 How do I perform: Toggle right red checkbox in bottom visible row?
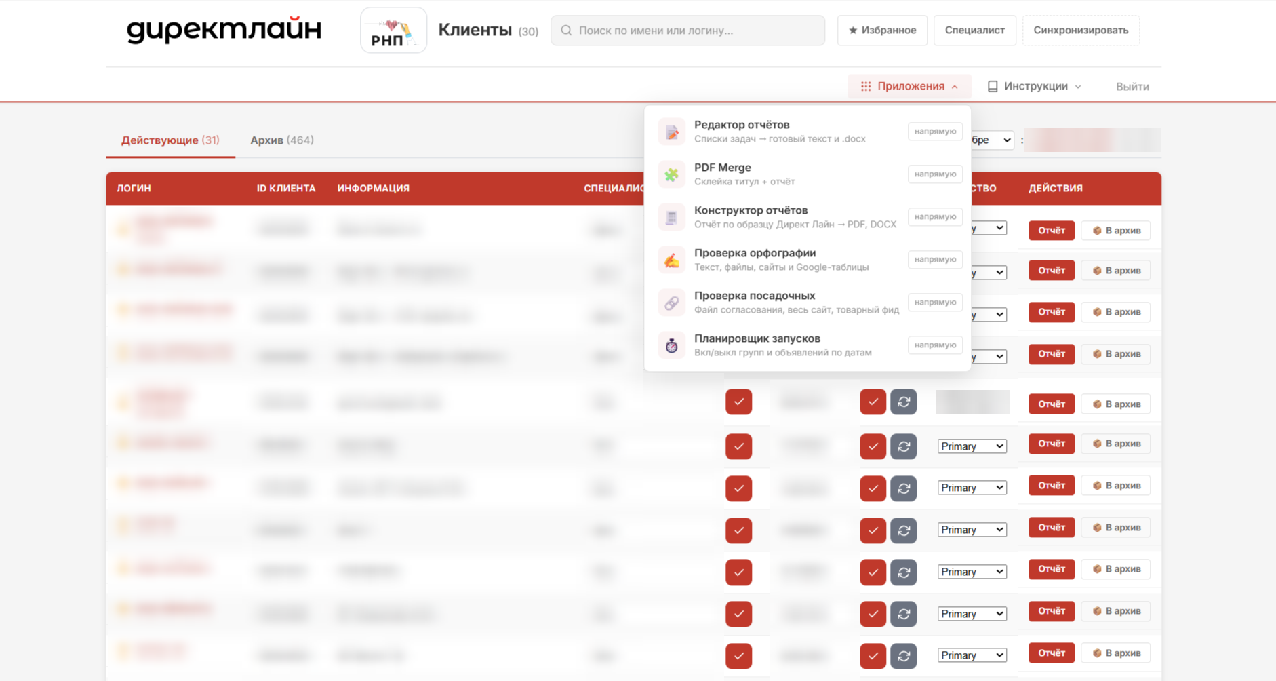pos(873,656)
